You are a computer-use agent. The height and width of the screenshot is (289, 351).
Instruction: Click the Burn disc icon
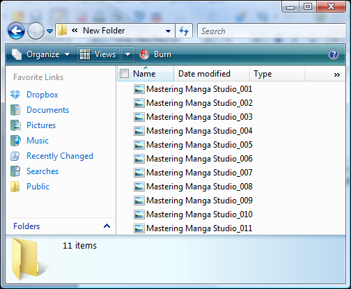coord(144,54)
